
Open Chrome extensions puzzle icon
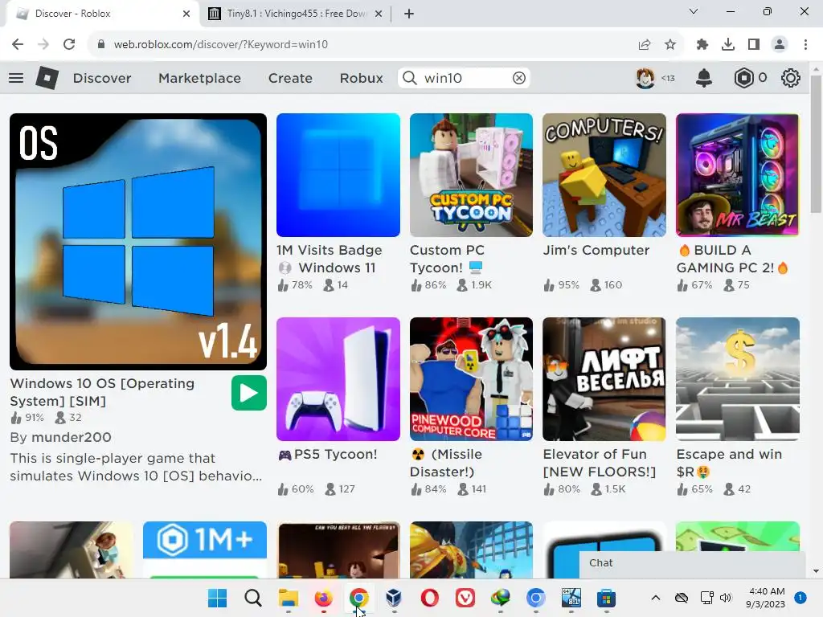(702, 45)
